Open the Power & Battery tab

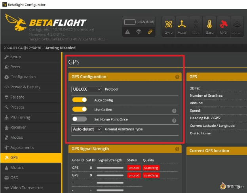tap(31, 87)
